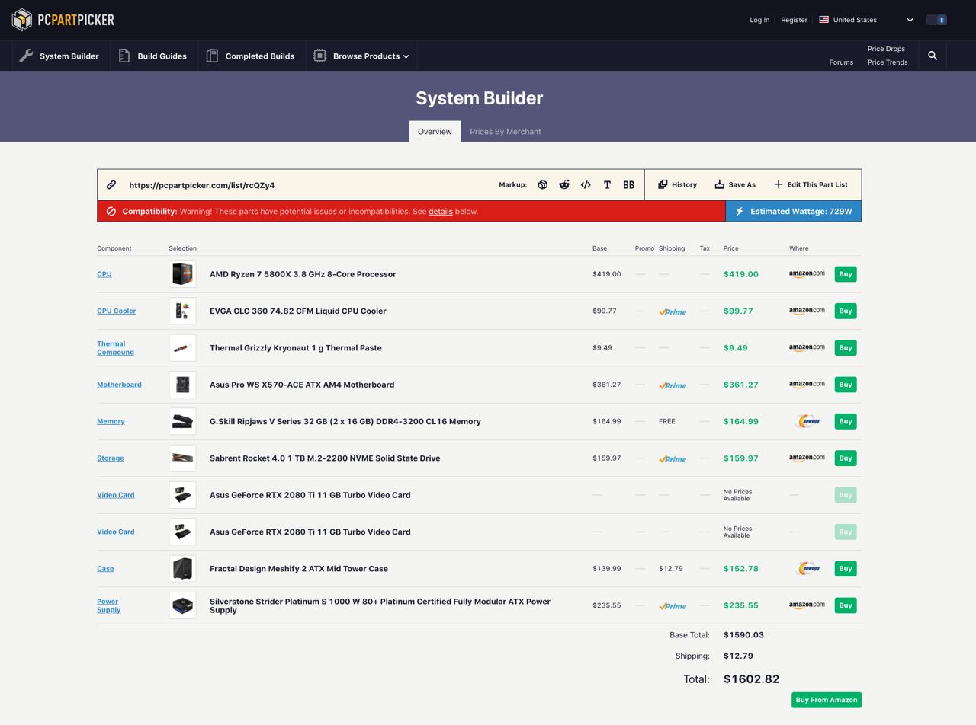
Task: Open the CPU component link
Action: [x=104, y=274]
